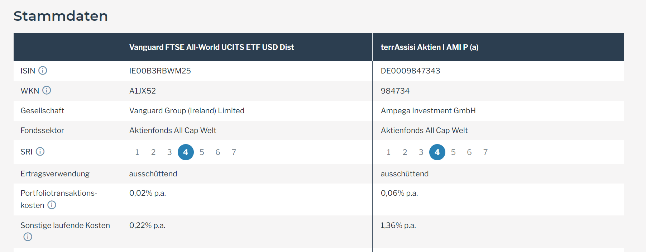Click SRI value 7 in Vanguard column
This screenshot has width=646, height=252.
[x=234, y=152]
